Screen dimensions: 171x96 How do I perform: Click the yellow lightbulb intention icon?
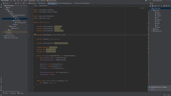pyautogui.click(x=35, y=35)
